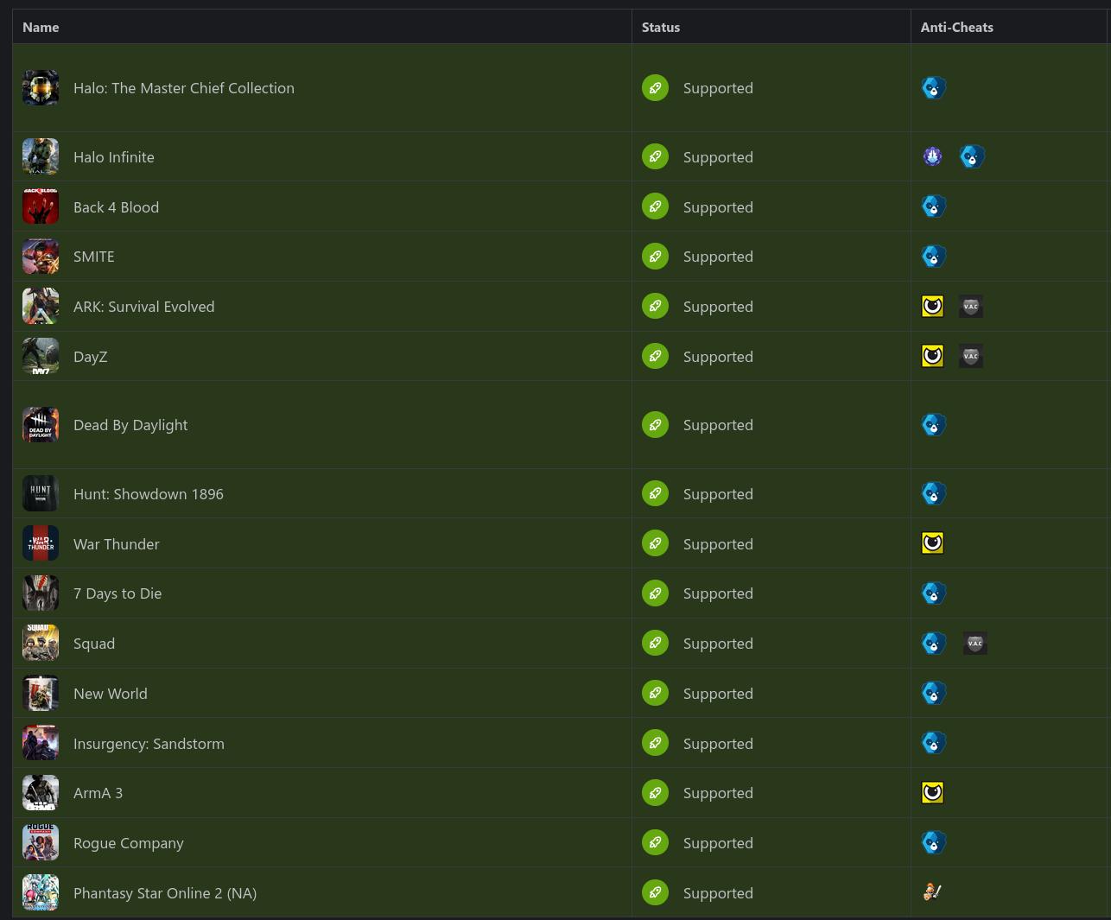Click green Supported status icon for SMITE
Viewport: 1111px width, 920px height.
click(x=655, y=257)
